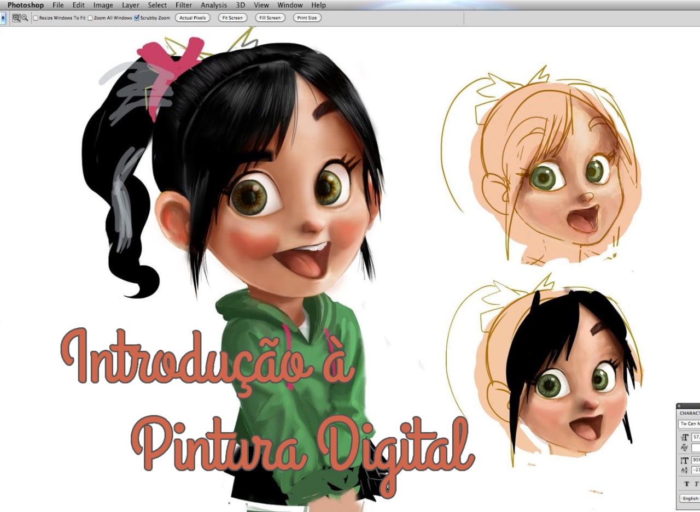
Task: Click the Fit Screen button
Action: (x=232, y=18)
